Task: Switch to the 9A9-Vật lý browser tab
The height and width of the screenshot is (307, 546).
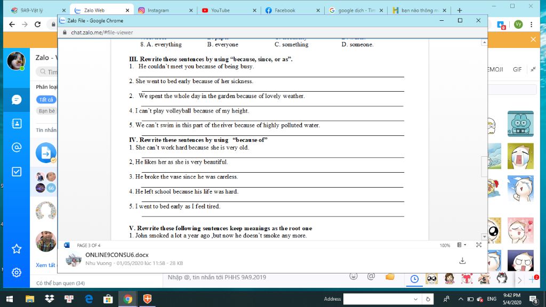Action: pyautogui.click(x=38, y=11)
